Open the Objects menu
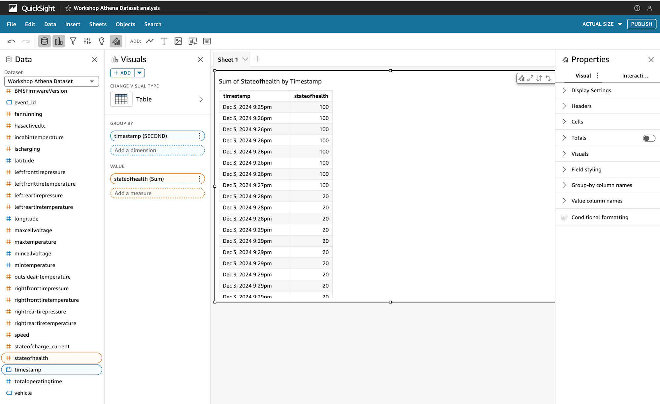This screenshot has height=404, width=660. point(125,24)
